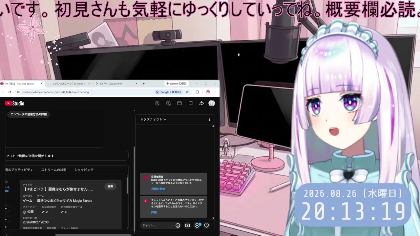
Task: Open a new browser tab with plus
Action: point(143,84)
